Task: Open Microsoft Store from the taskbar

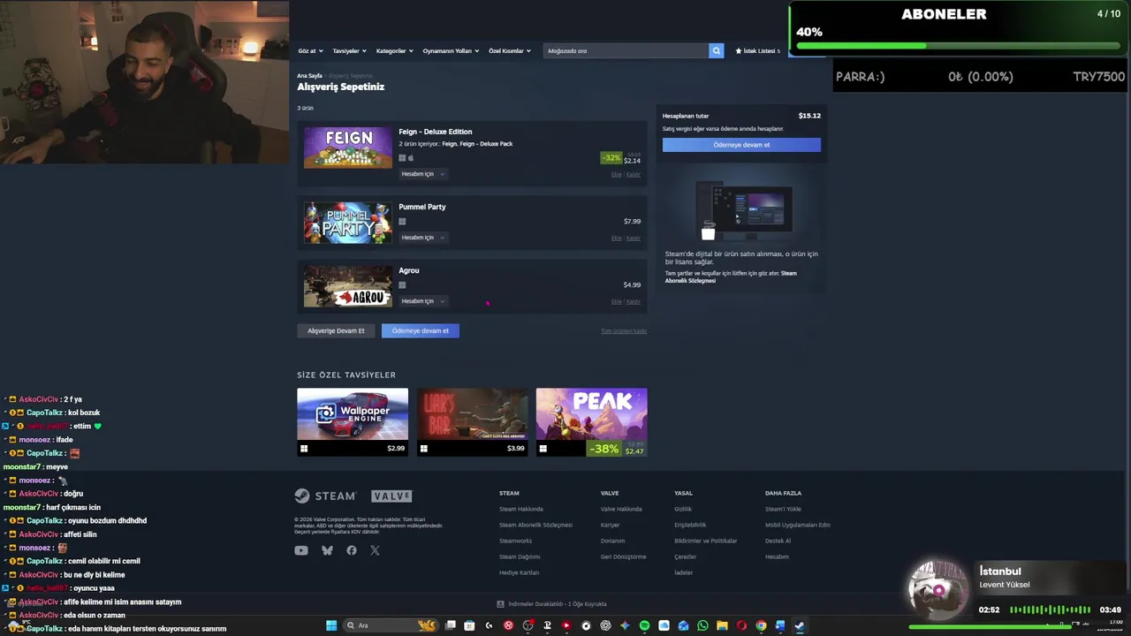Action: pos(469,625)
